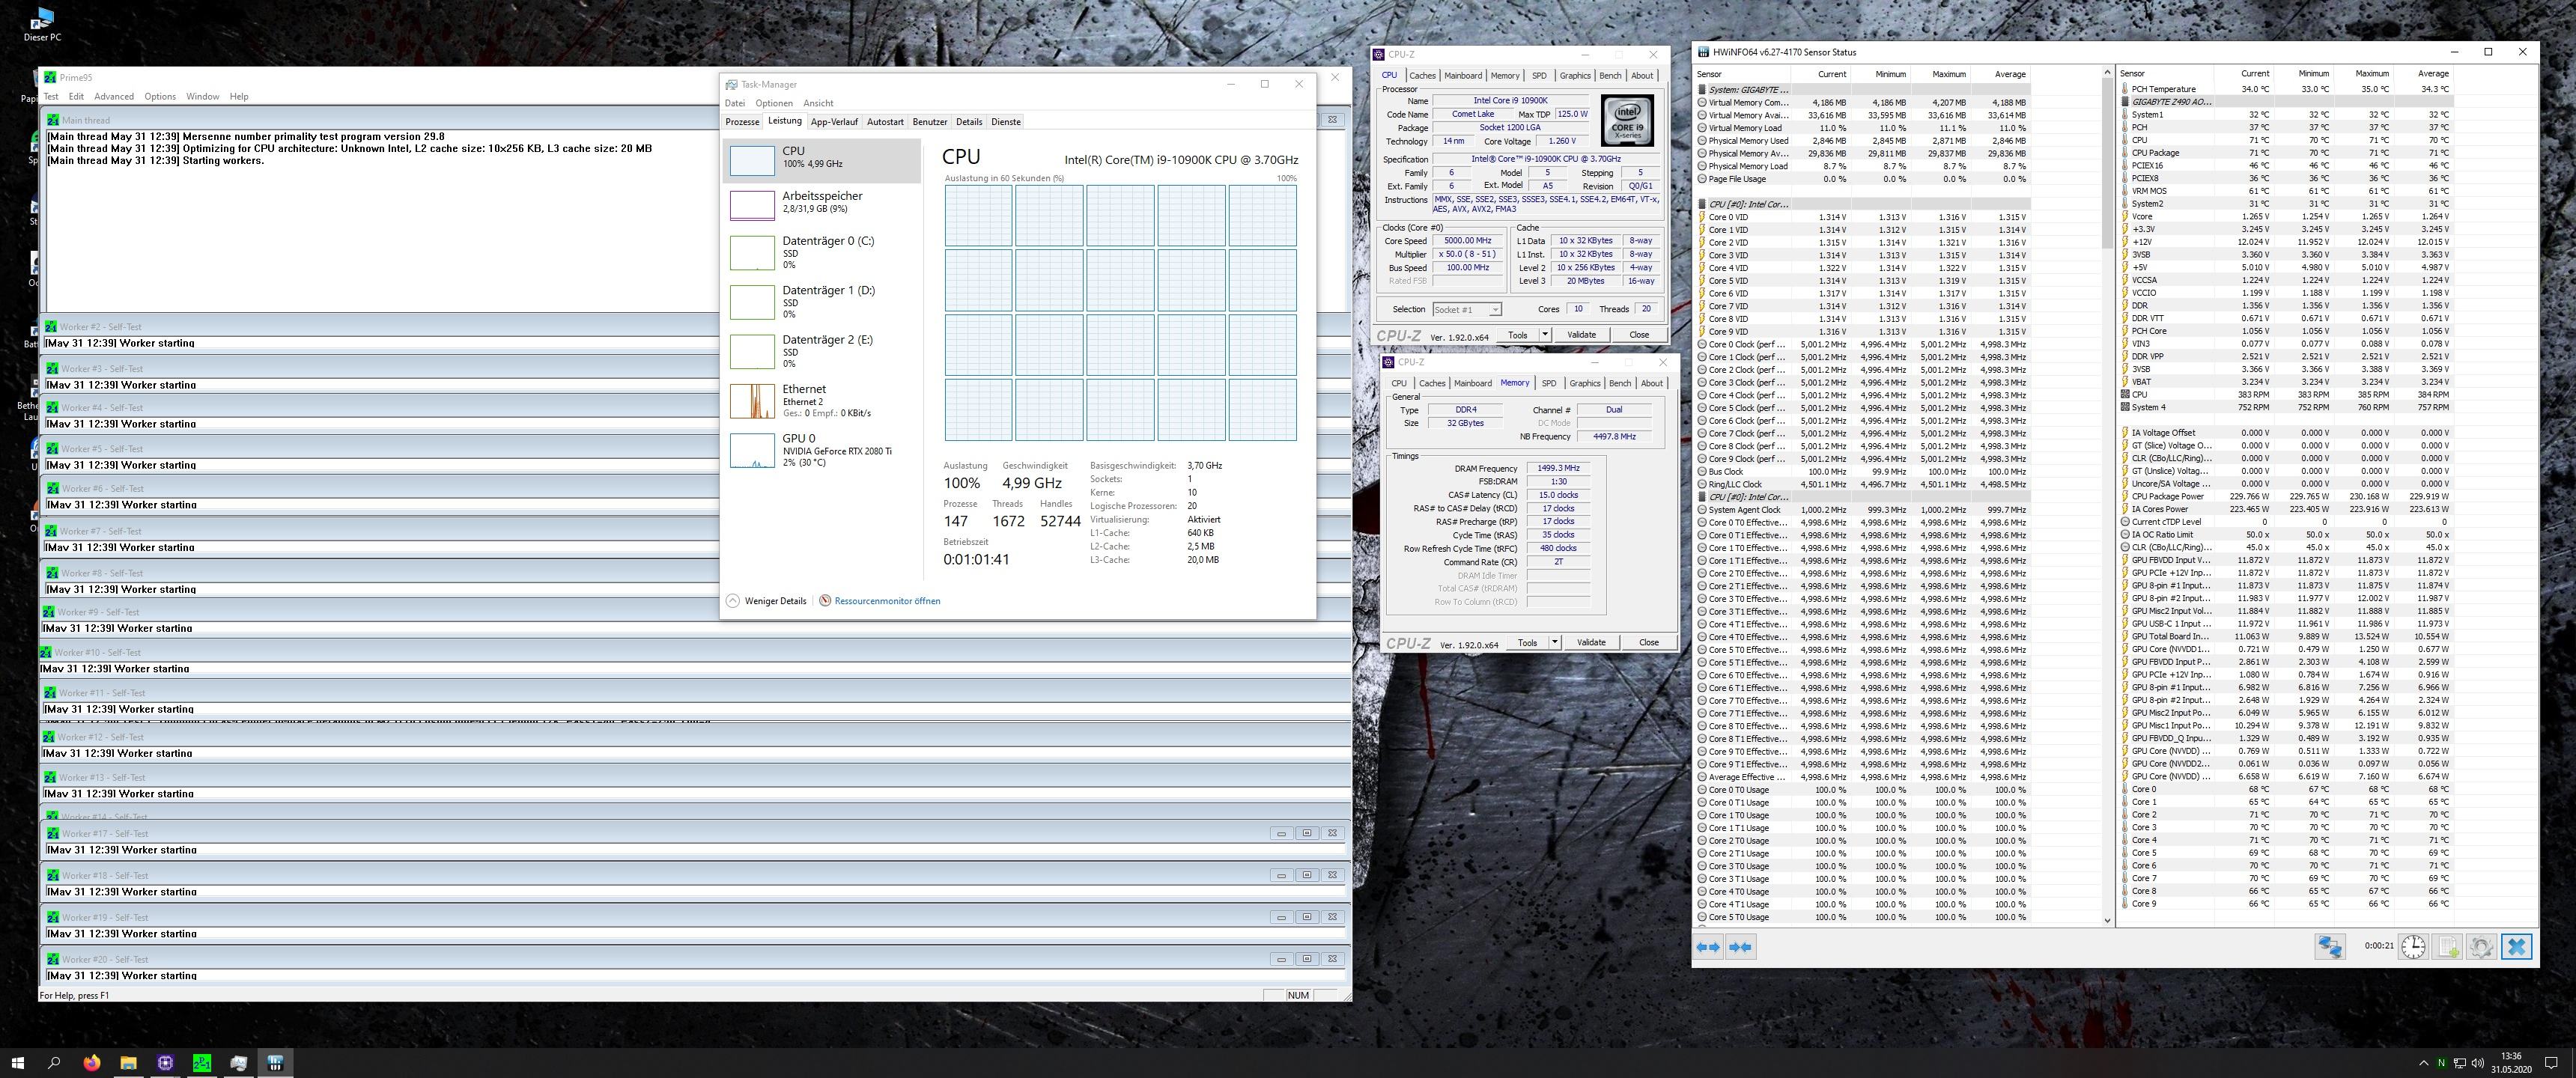Open Task-Manager Datei menu
The height and width of the screenshot is (1078, 2576).
click(735, 103)
